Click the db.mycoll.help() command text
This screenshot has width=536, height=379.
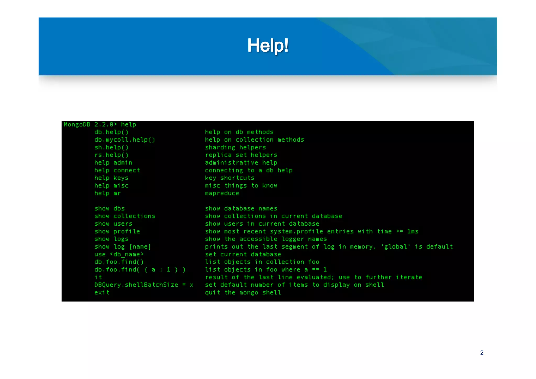[125, 140]
